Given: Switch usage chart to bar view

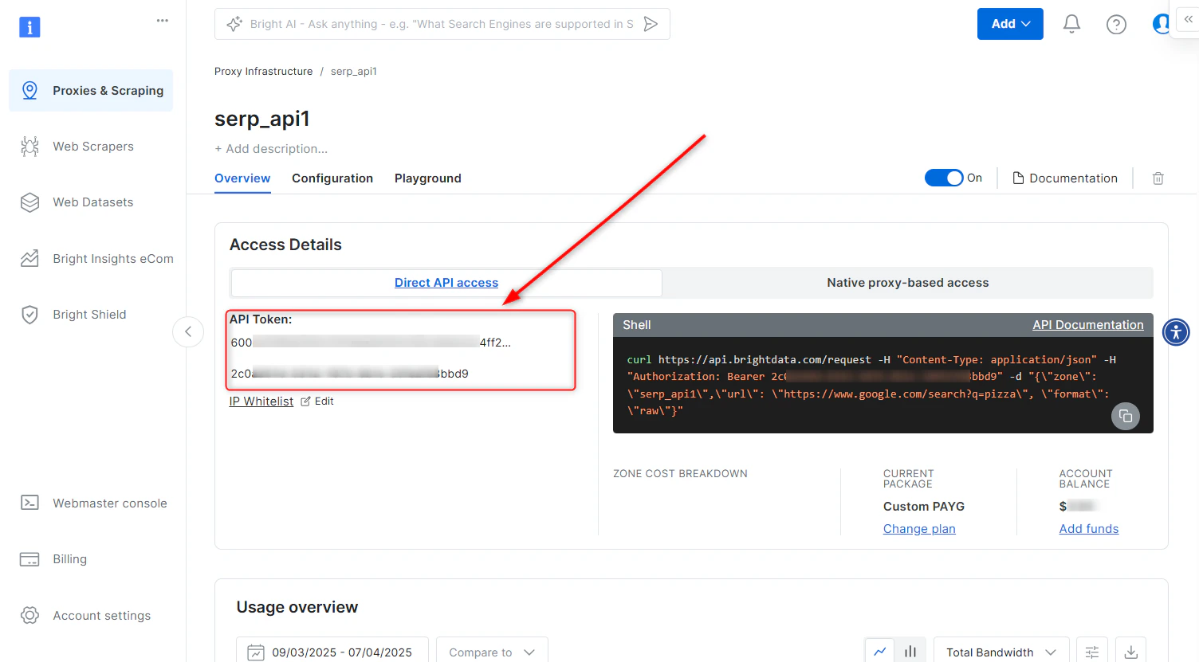Looking at the screenshot, I should (x=910, y=652).
